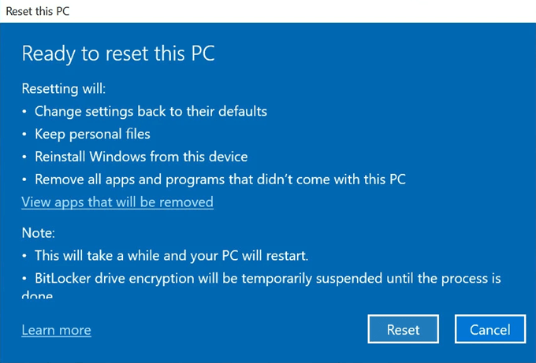Click the Reset this PC title bar

(39, 10)
